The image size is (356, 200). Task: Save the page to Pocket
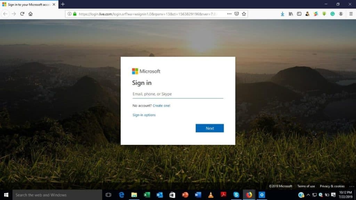click(236, 14)
